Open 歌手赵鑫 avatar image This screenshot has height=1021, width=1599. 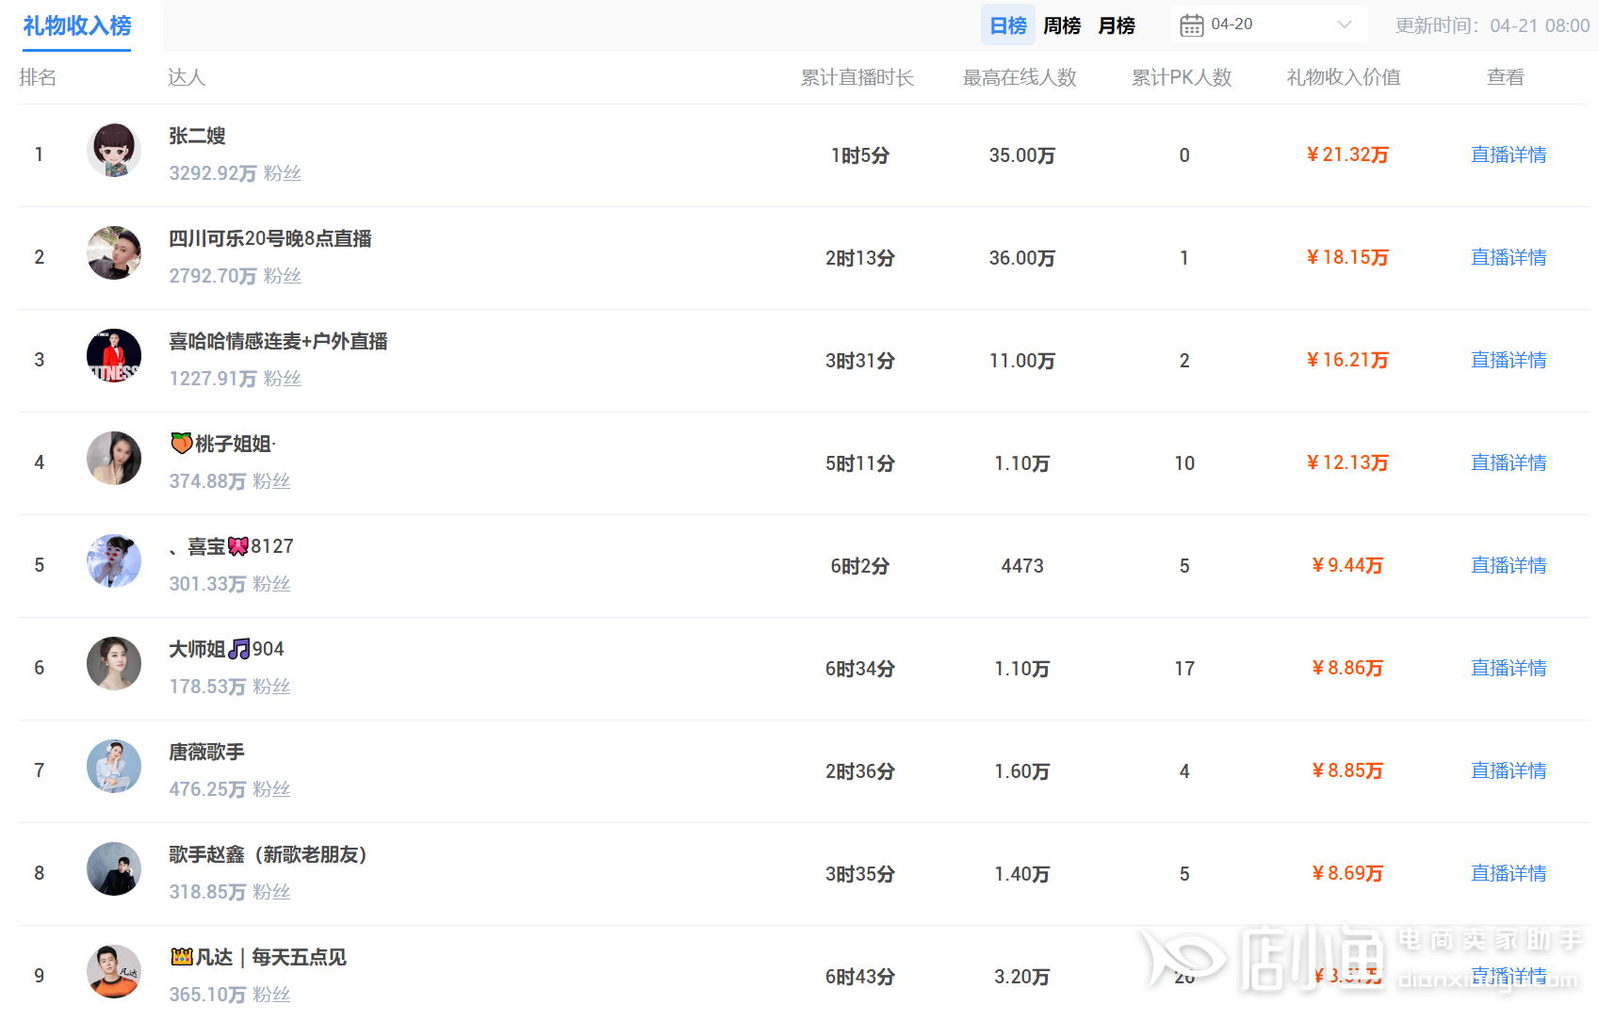pos(114,868)
